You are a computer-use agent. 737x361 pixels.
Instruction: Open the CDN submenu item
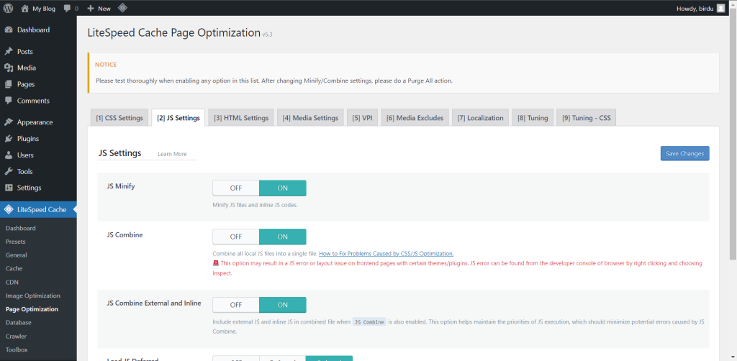click(x=12, y=282)
